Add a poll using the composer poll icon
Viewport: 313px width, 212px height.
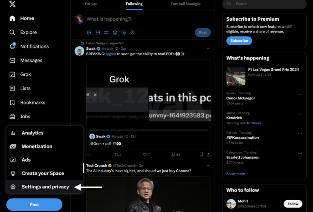point(107,33)
